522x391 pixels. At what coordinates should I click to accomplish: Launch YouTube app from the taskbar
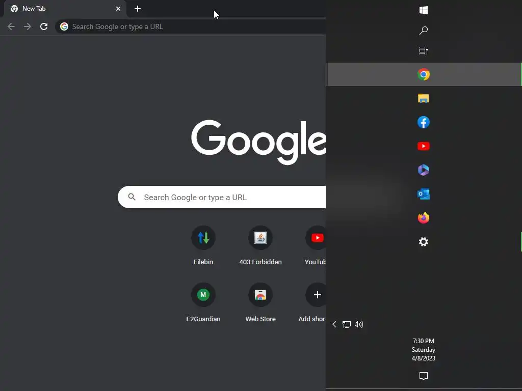click(x=424, y=146)
